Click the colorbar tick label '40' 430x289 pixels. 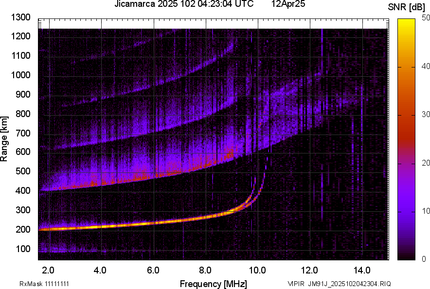pos(426,66)
